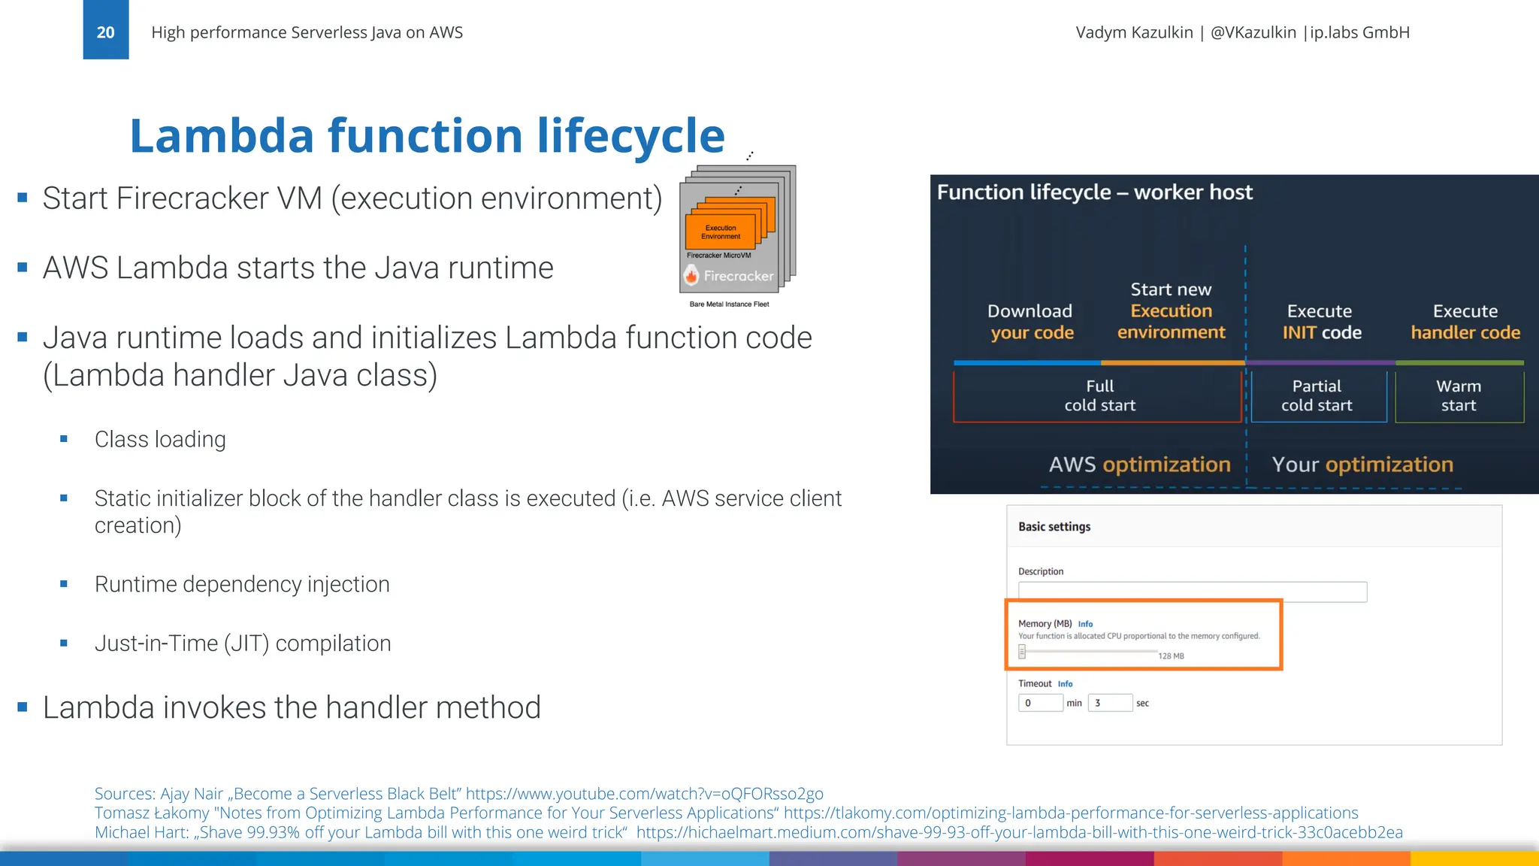The image size is (1539, 866).
Task: Click the @VKazulkin author handle
Action: [1253, 32]
